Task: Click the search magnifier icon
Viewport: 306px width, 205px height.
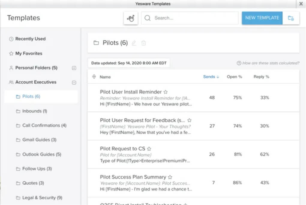Action: click(148, 18)
